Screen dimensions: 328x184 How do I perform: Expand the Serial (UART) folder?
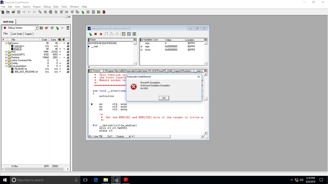point(6,55)
